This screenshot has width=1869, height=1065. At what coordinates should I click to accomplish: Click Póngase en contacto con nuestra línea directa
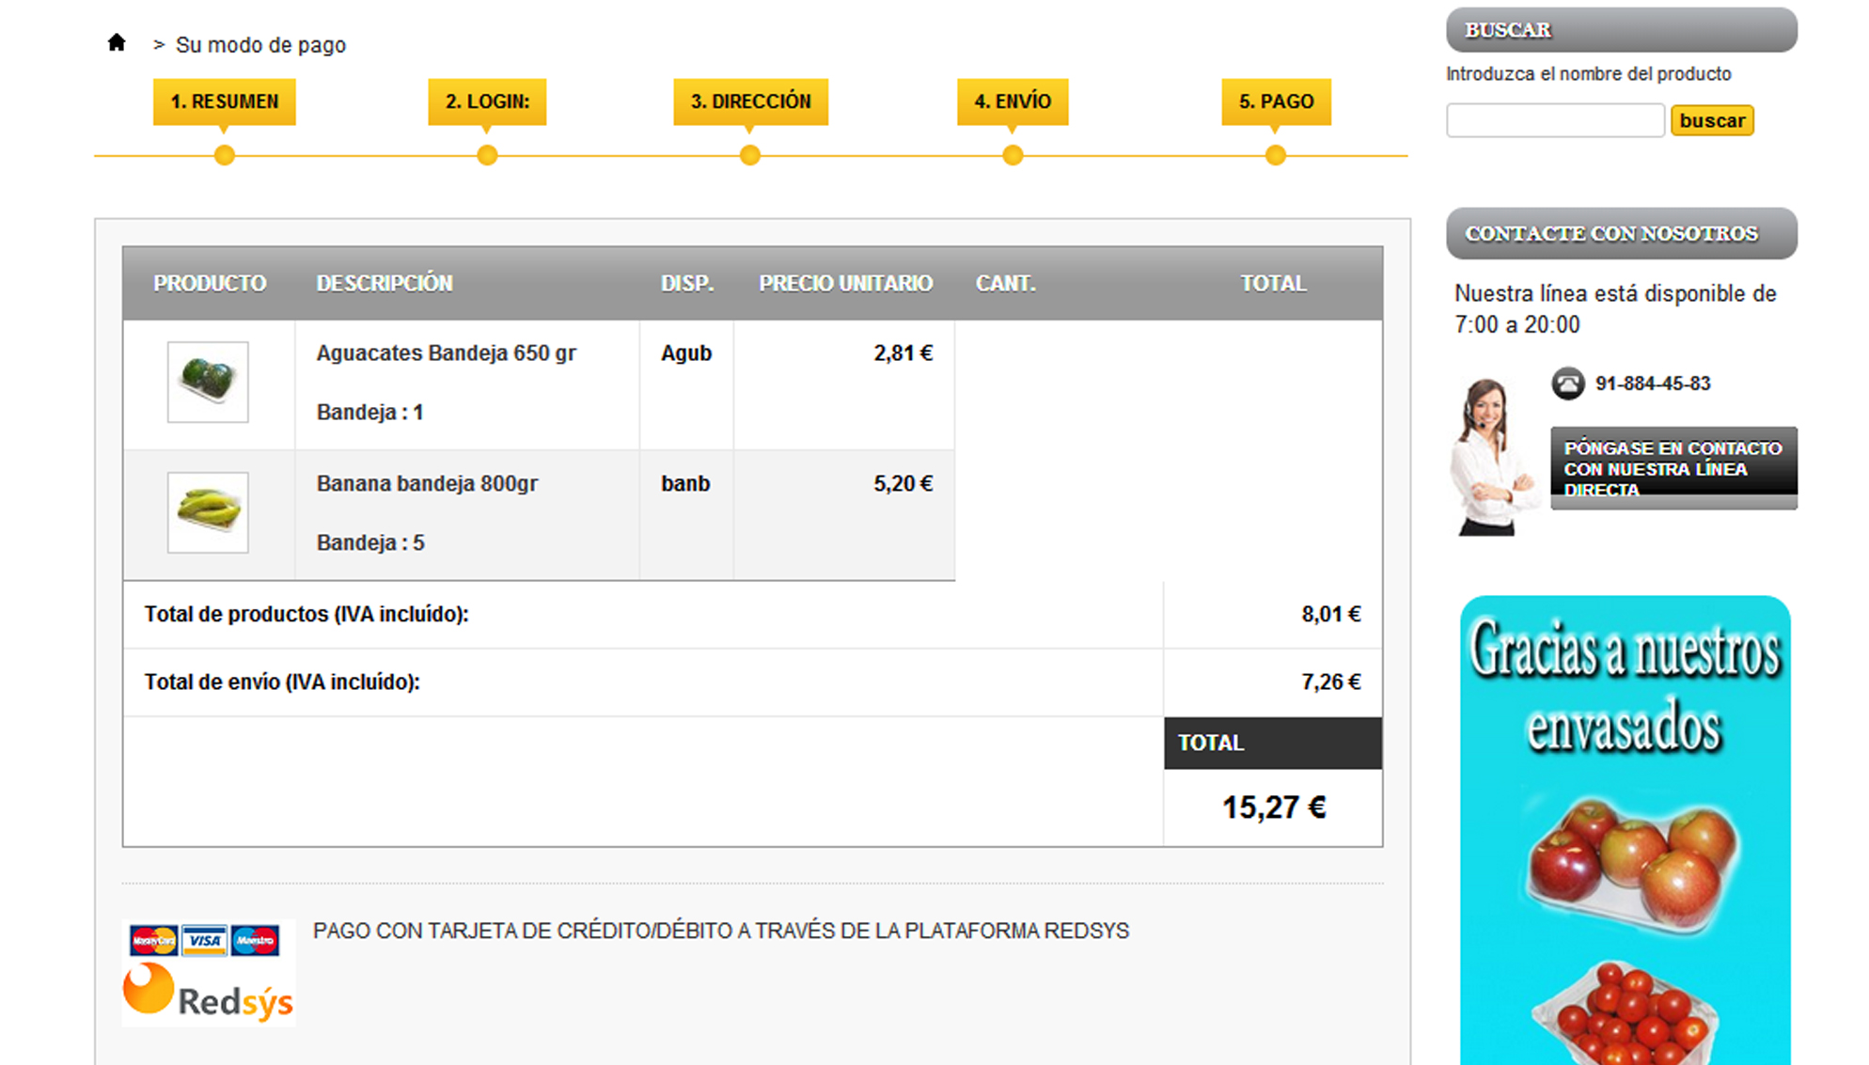click(1673, 467)
